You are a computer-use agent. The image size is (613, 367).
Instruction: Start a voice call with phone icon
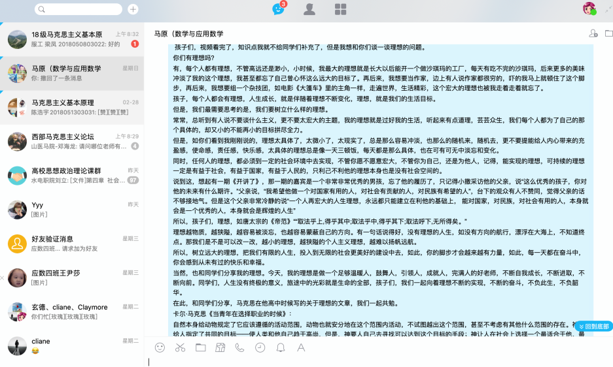tap(240, 347)
